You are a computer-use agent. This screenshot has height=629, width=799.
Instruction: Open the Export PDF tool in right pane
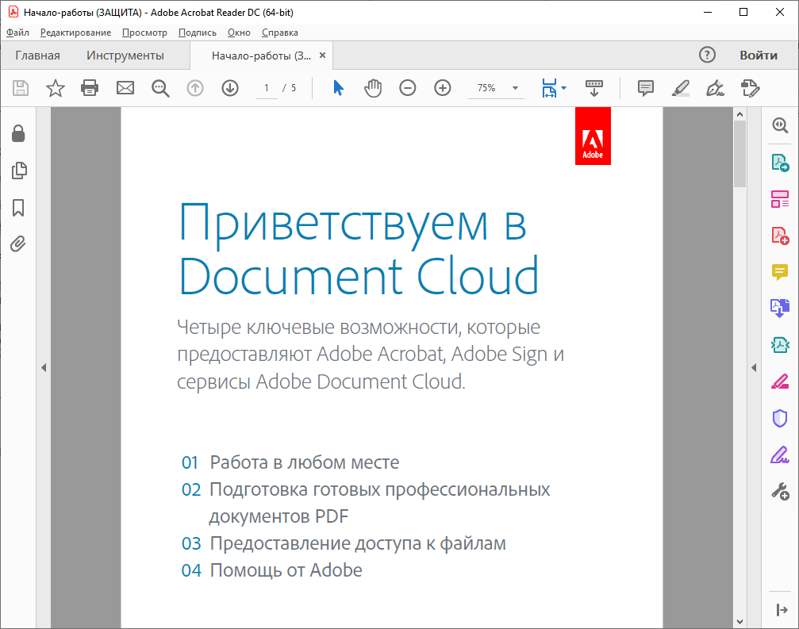[x=780, y=163]
